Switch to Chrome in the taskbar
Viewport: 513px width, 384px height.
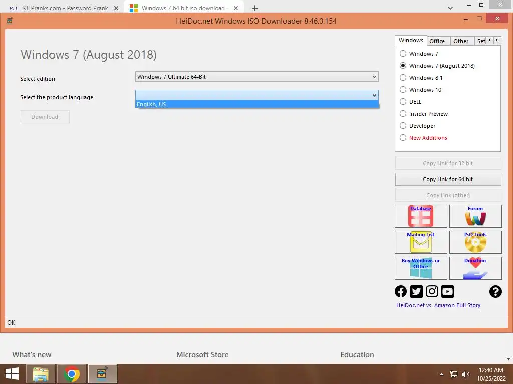(x=72, y=374)
